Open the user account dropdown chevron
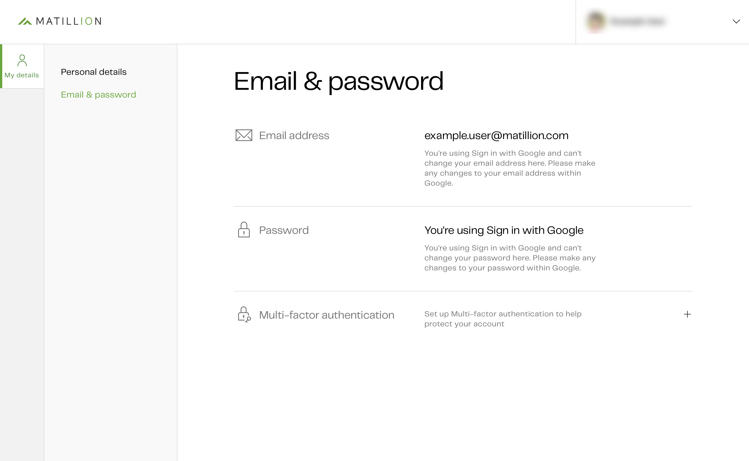Screen dimensions: 749x461 (736, 21)
